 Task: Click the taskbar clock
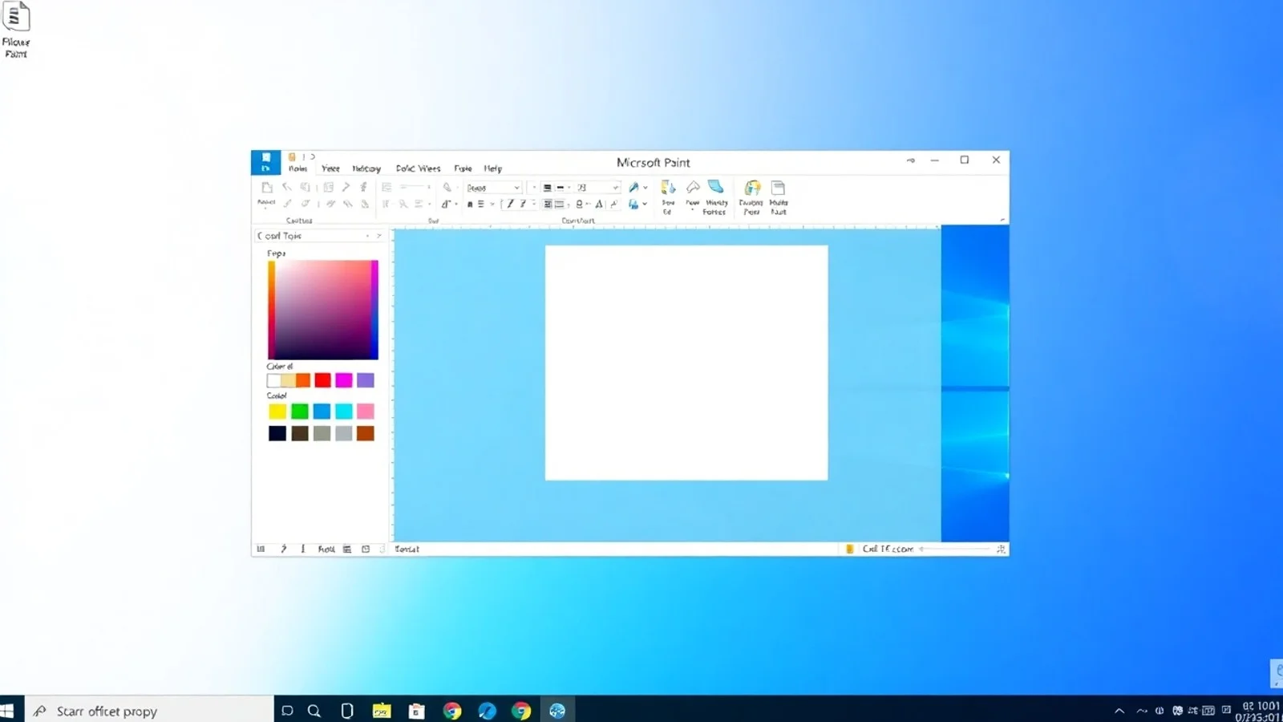tap(1261, 712)
